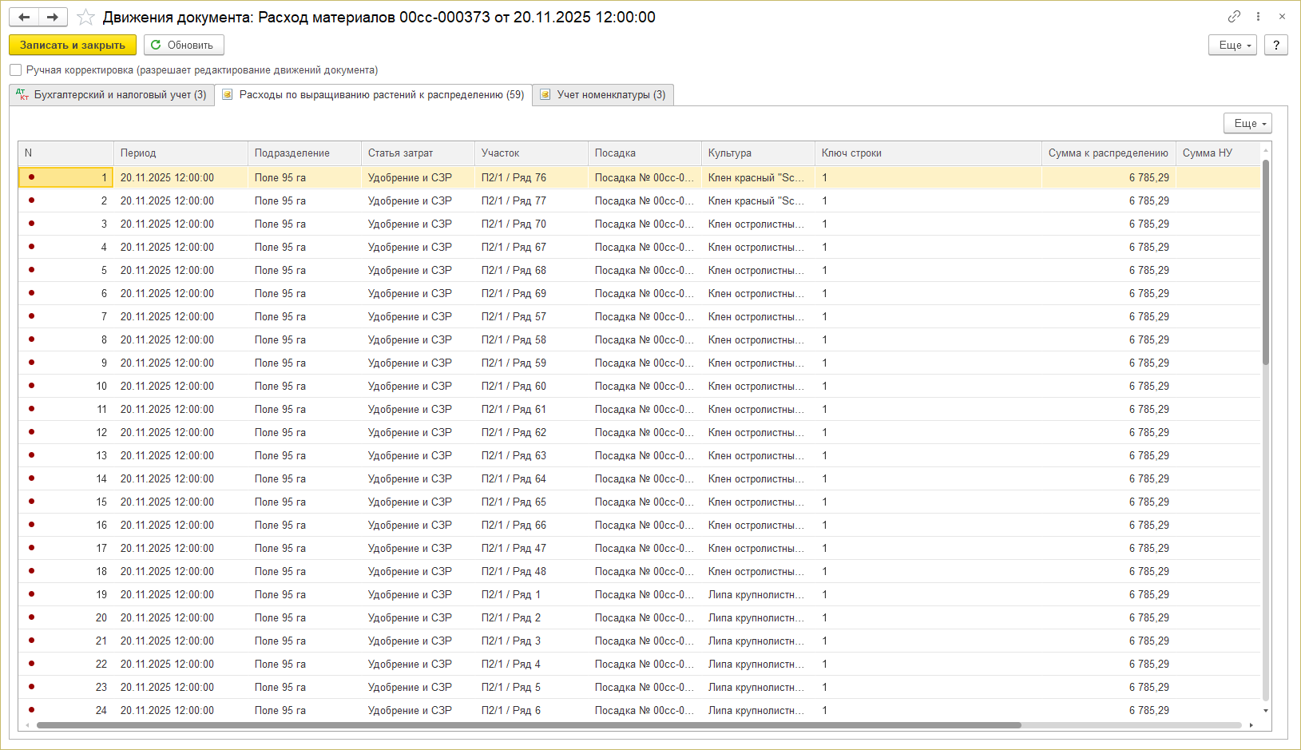Click the red dot marker in row 1

point(31,177)
